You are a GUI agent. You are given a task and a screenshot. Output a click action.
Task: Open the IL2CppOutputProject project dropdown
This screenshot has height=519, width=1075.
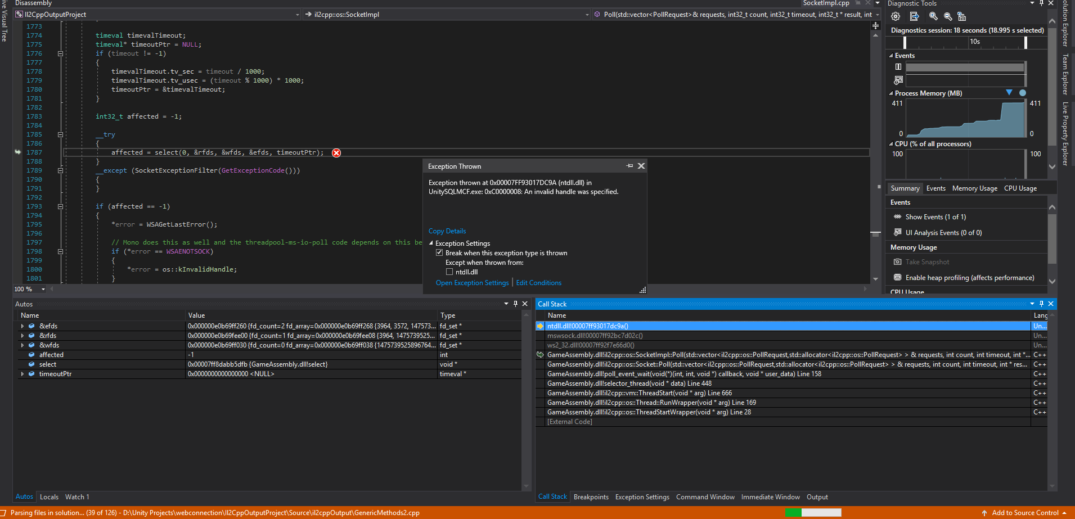click(x=297, y=15)
